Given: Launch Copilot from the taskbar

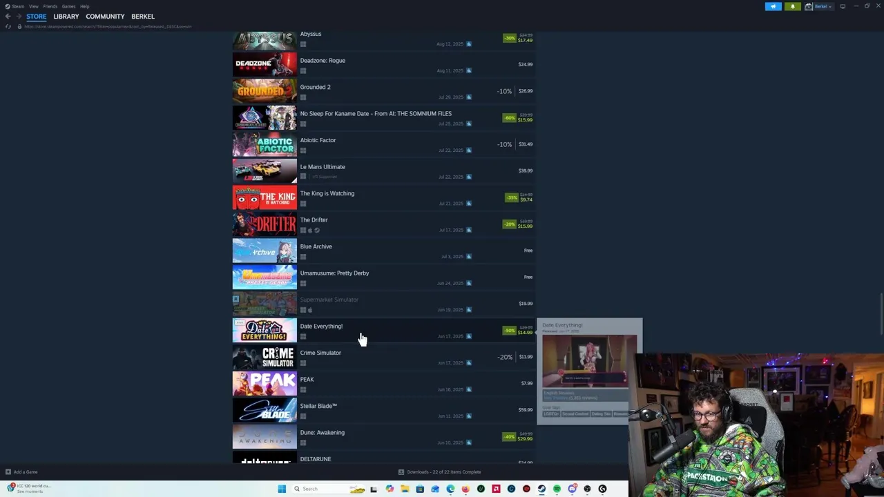Looking at the screenshot, I should click(390, 489).
